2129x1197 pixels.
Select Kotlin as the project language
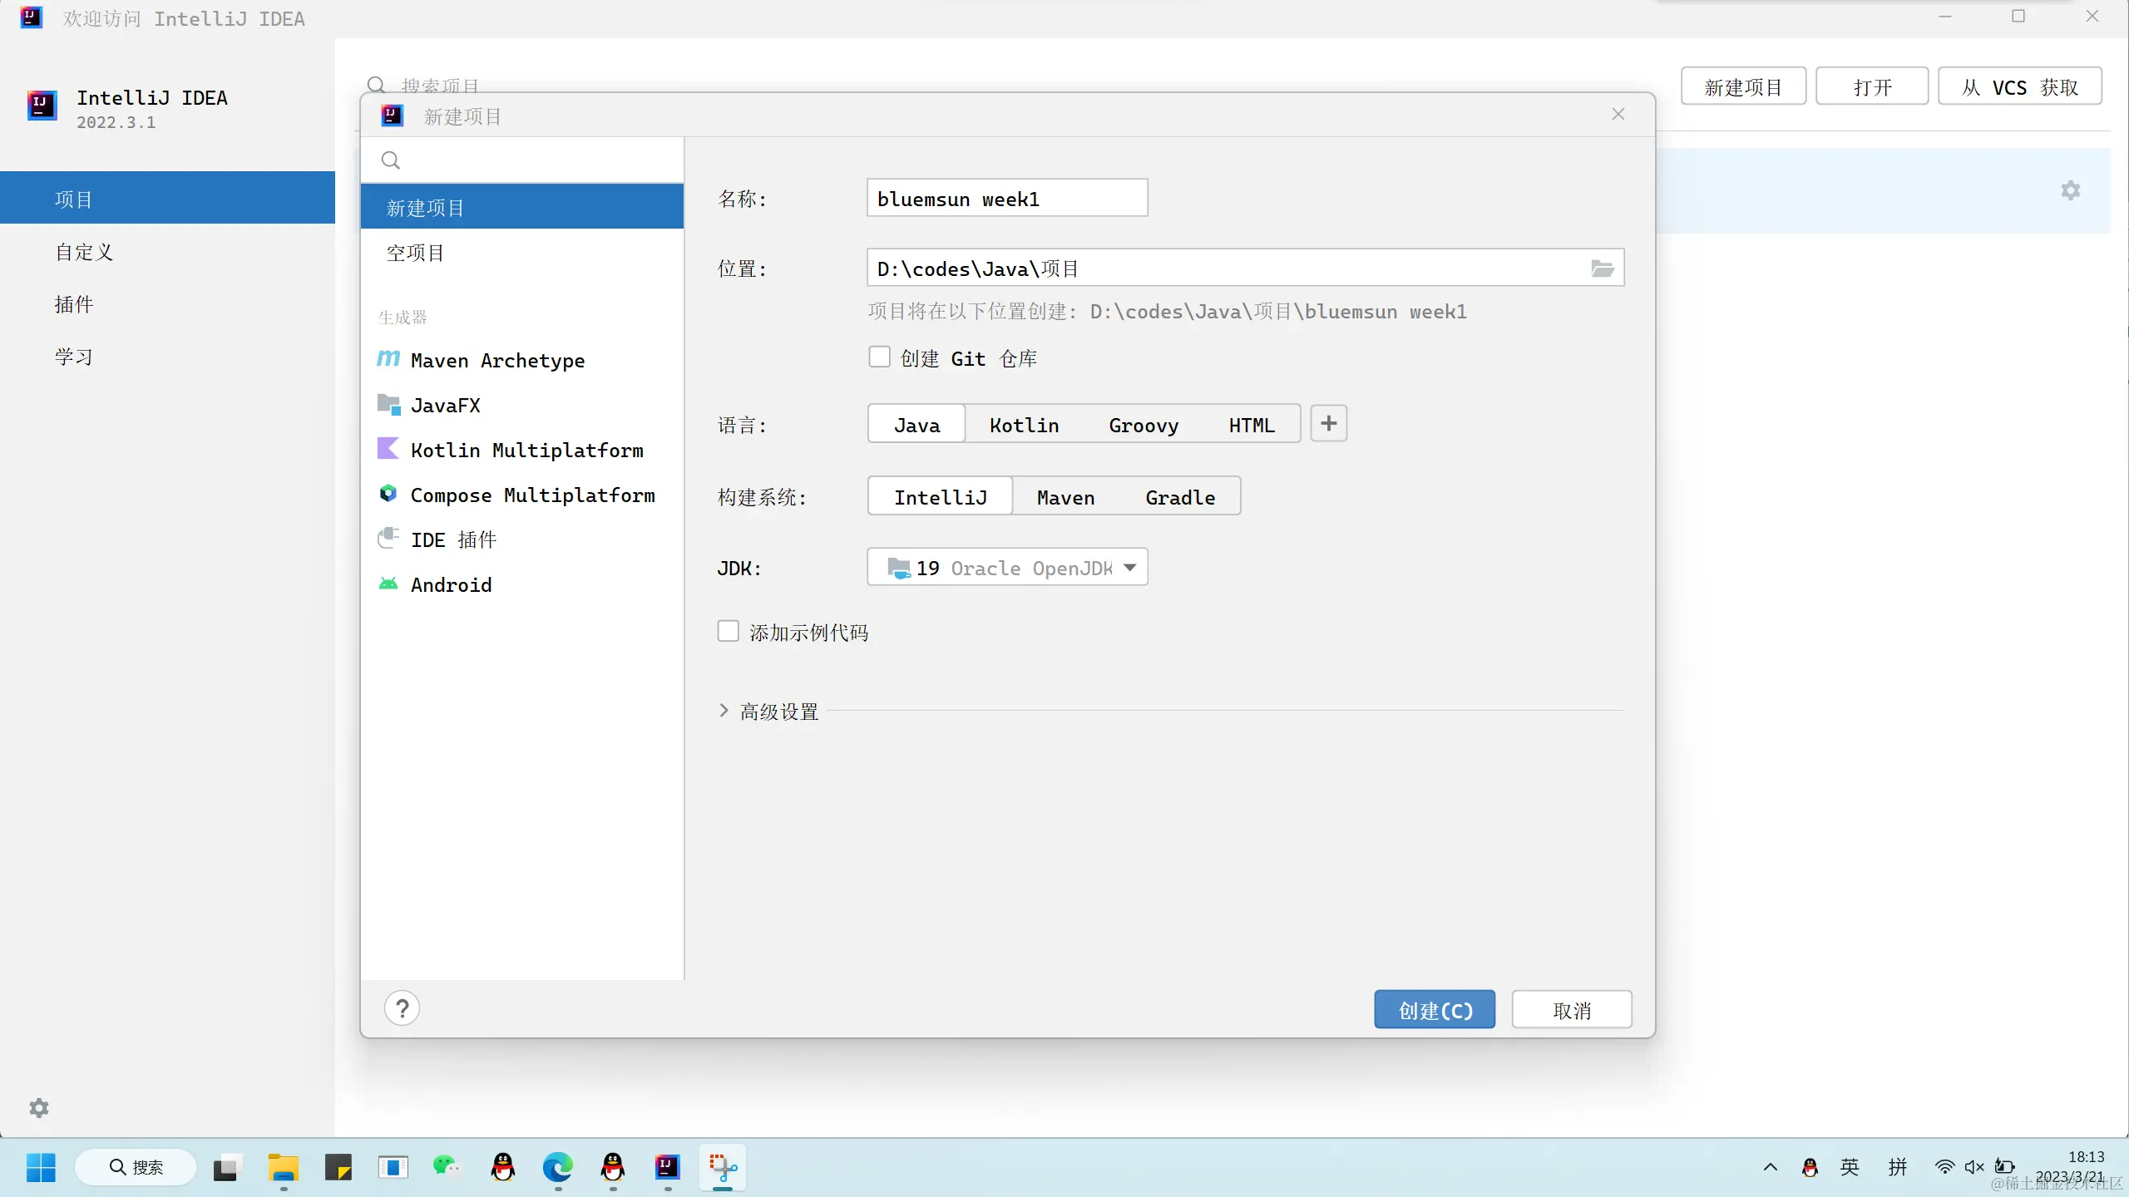pyautogui.click(x=1024, y=425)
